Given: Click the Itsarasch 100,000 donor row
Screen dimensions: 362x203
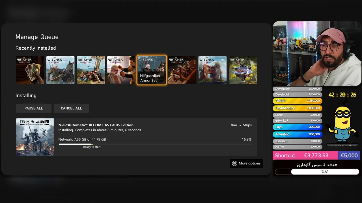Looking at the screenshot, I should (297, 141).
